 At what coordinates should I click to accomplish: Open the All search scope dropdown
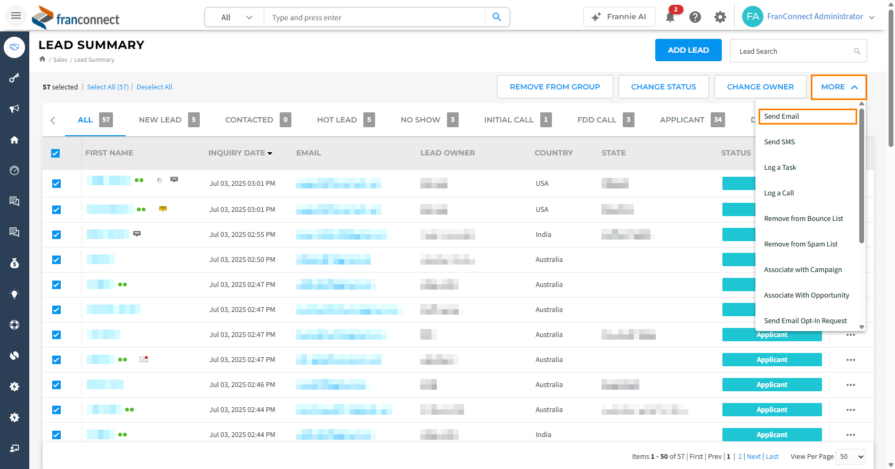235,17
